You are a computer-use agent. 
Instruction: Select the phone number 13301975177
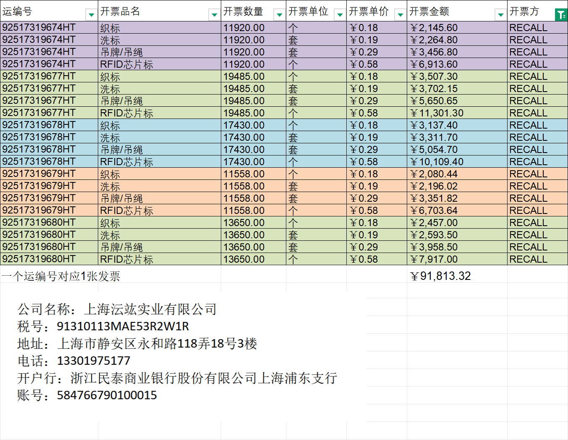tap(93, 361)
